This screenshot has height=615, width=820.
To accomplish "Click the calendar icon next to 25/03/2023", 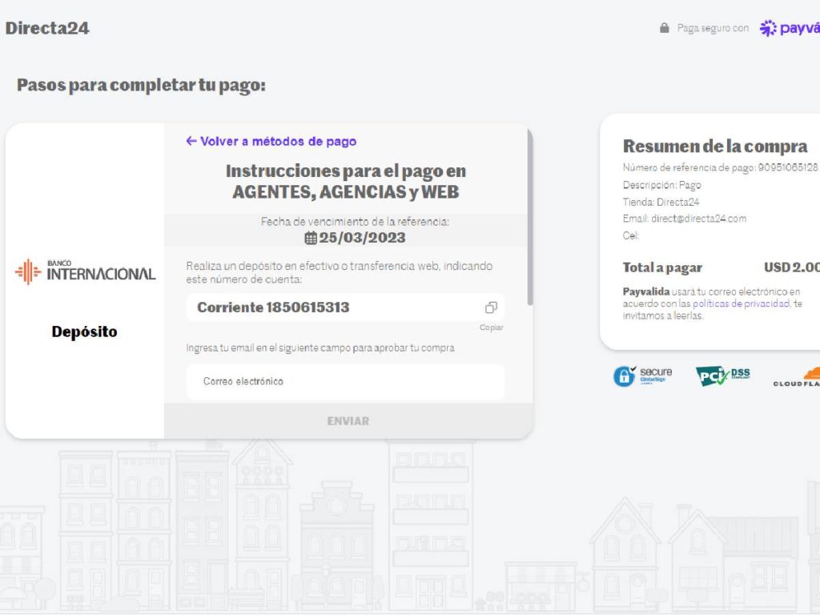I will [311, 238].
